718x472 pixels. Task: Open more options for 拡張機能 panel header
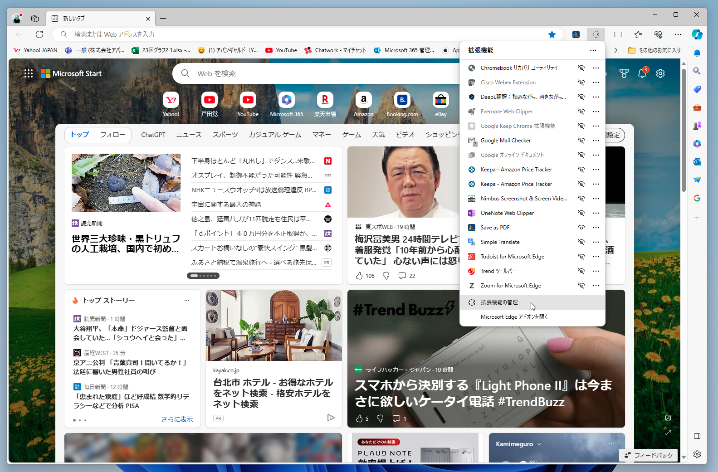click(593, 50)
